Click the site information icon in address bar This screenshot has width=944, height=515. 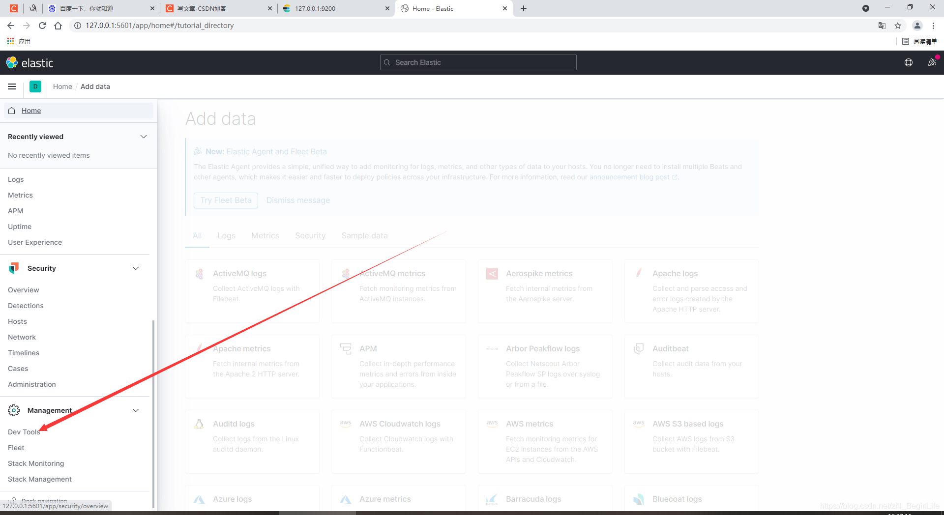77,26
